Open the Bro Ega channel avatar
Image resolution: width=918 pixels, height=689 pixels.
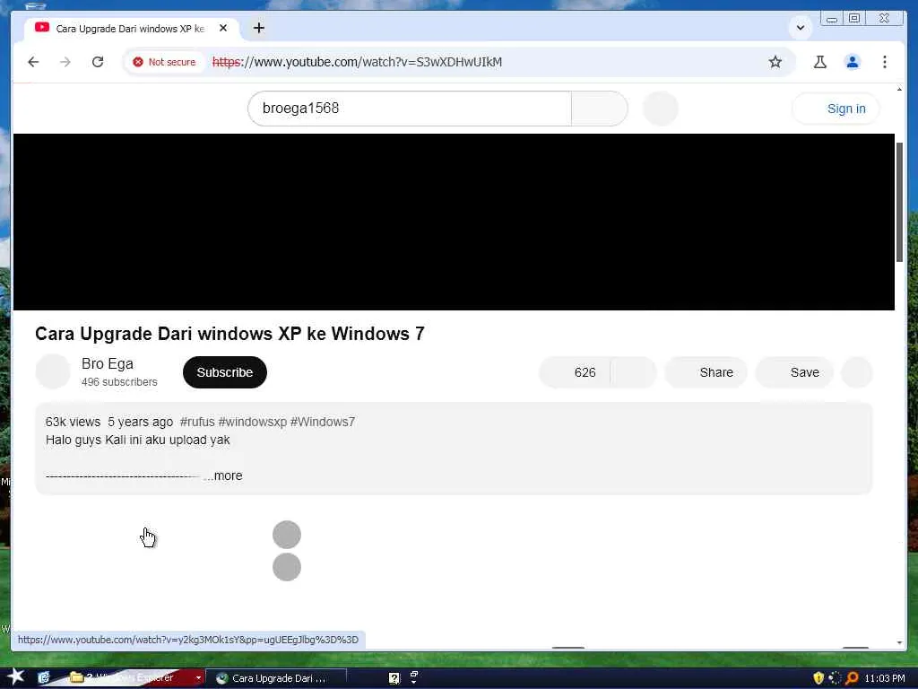pos(53,371)
